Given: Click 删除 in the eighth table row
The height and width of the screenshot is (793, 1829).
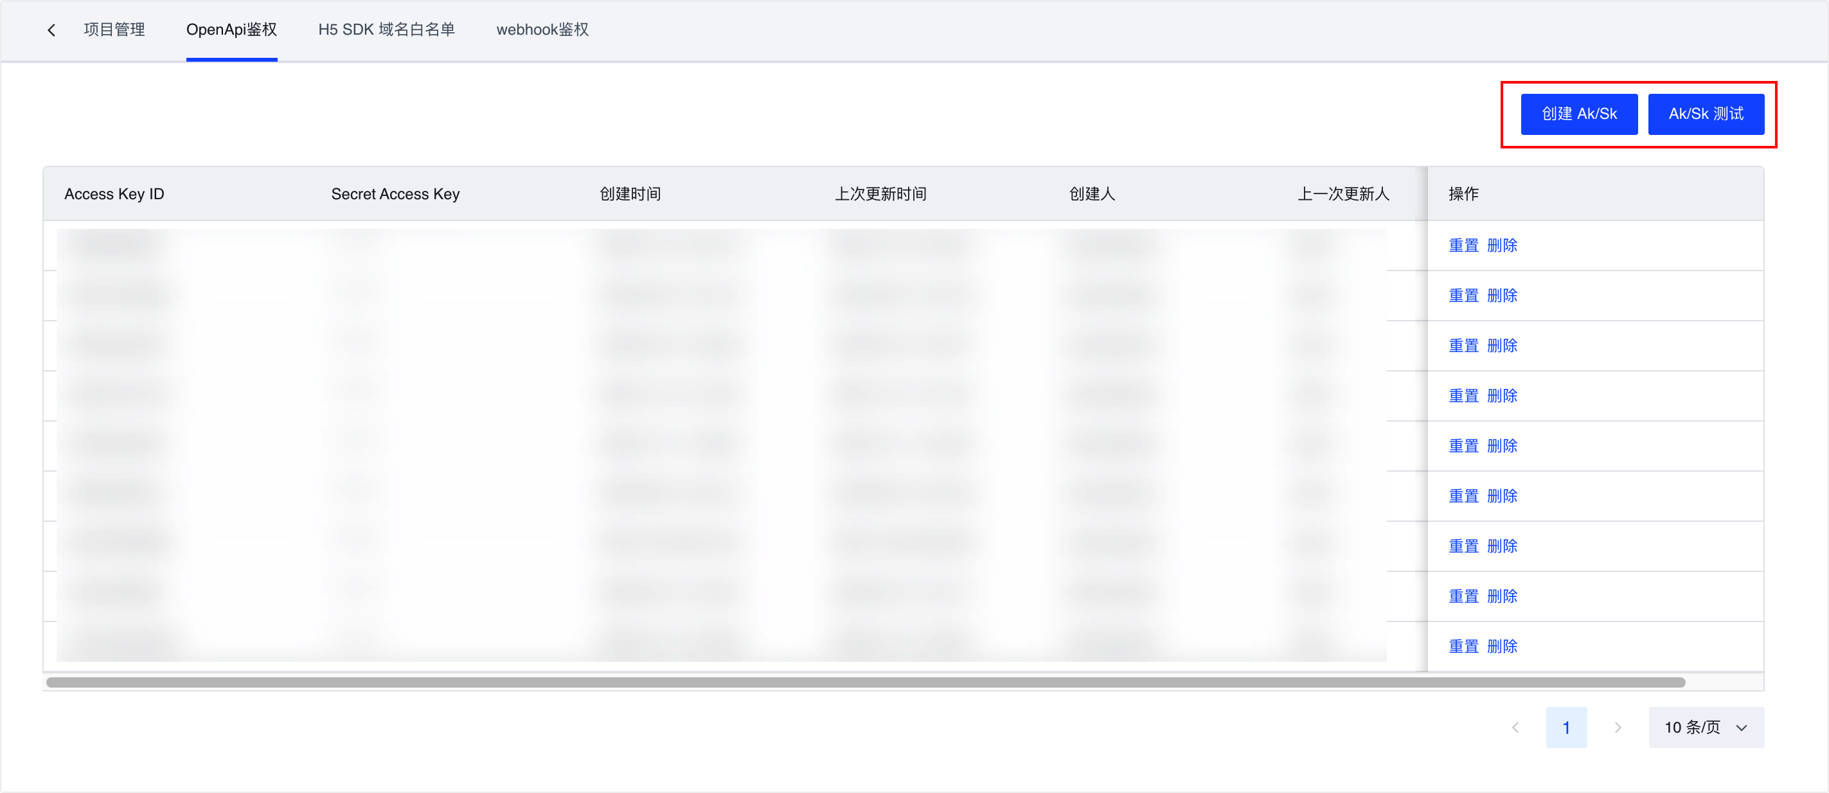Looking at the screenshot, I should (x=1502, y=596).
